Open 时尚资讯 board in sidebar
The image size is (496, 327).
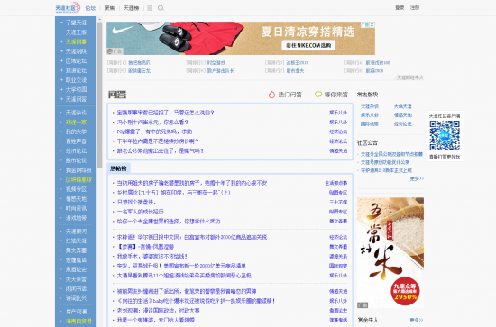point(76,208)
